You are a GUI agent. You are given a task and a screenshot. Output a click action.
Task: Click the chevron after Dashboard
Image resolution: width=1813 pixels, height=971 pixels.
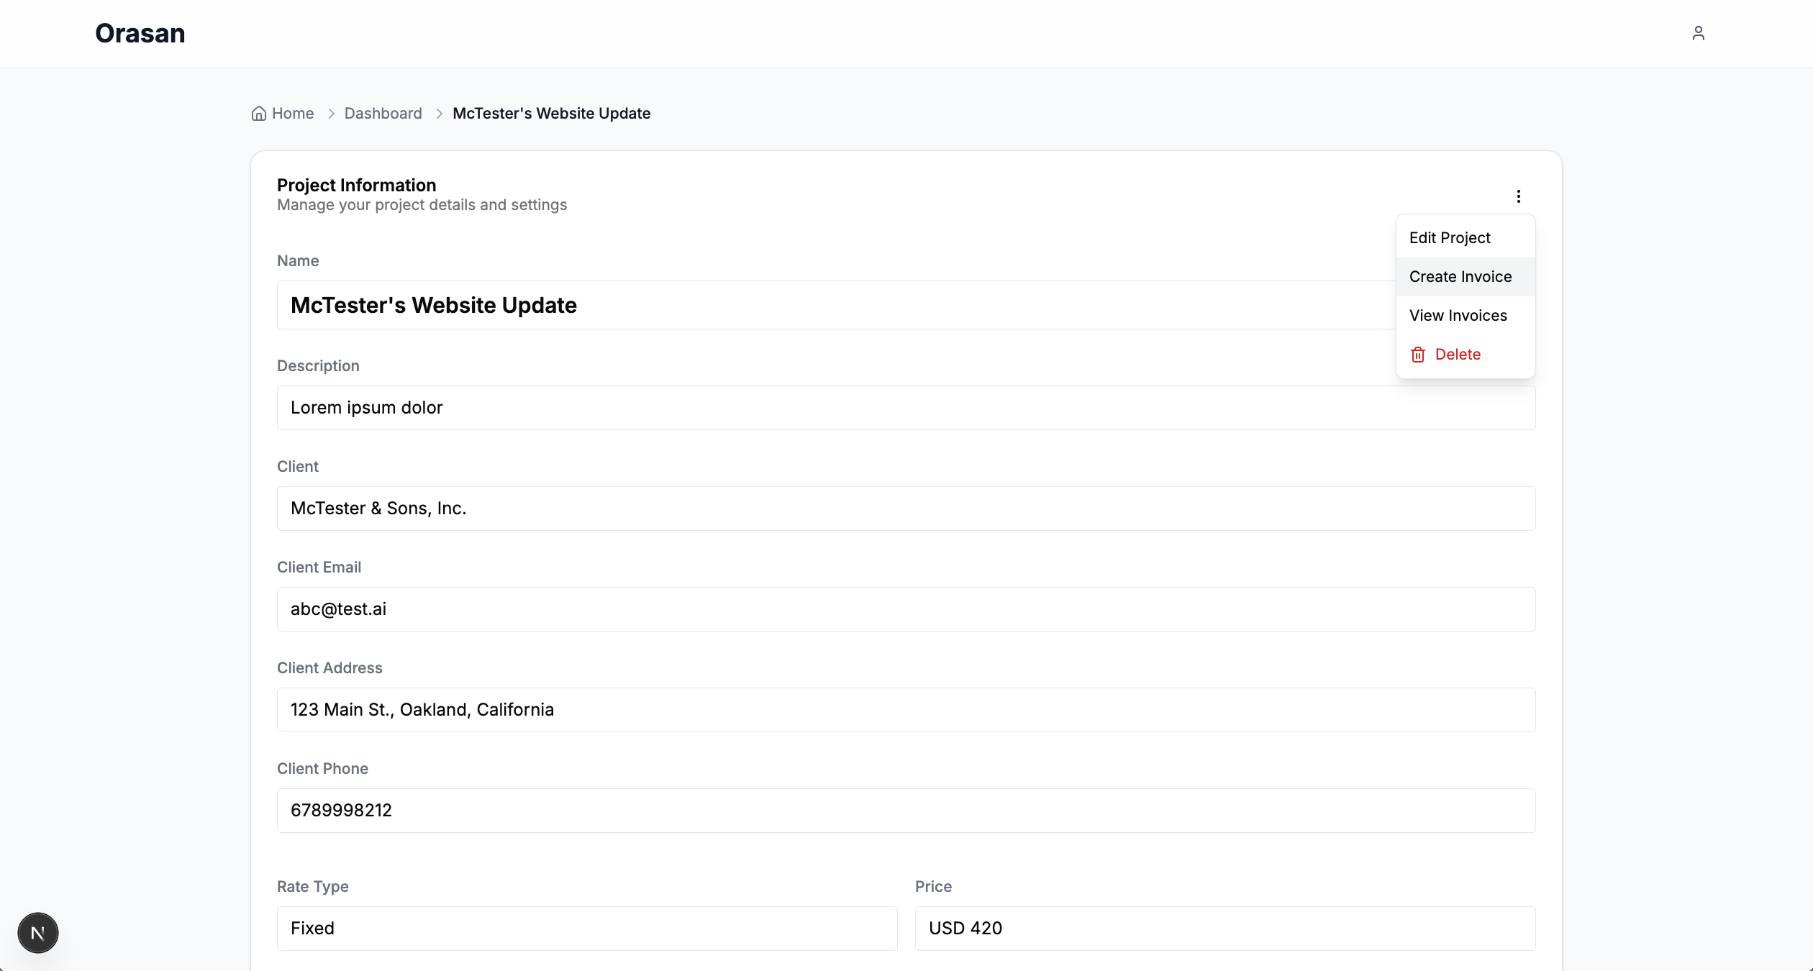point(439,114)
